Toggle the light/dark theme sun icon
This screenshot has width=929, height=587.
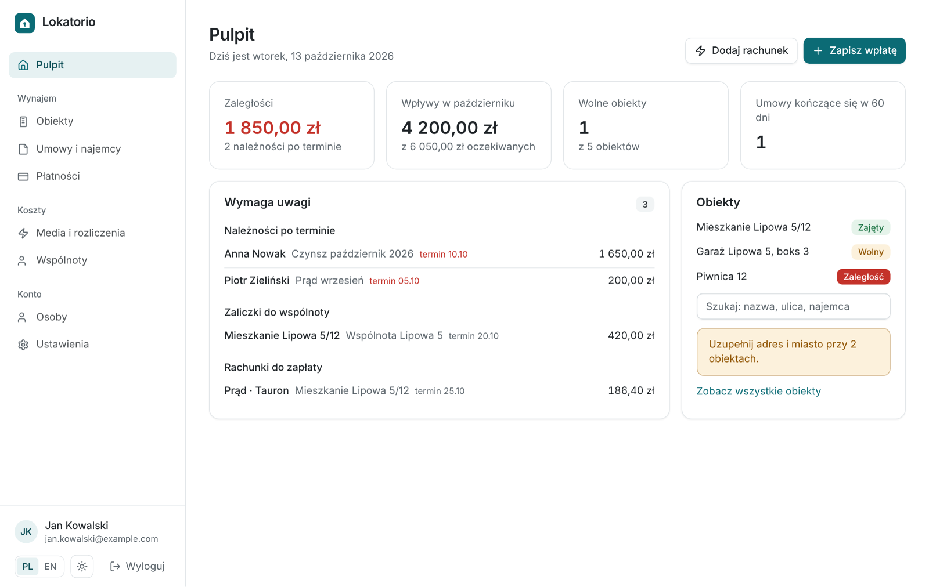(x=82, y=566)
